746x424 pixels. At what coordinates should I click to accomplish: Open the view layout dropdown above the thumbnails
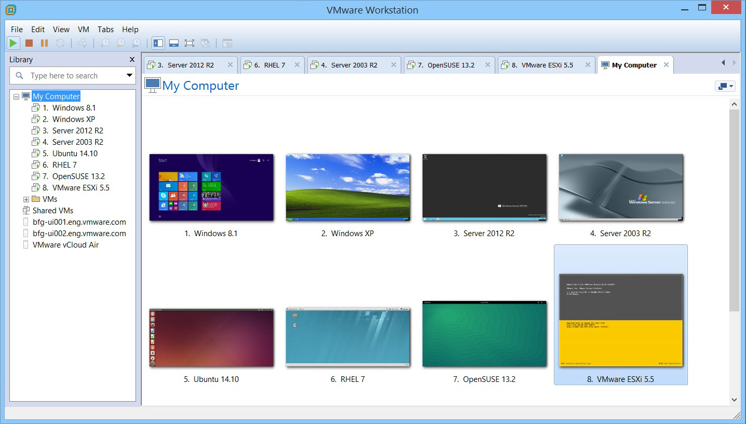pyautogui.click(x=725, y=86)
